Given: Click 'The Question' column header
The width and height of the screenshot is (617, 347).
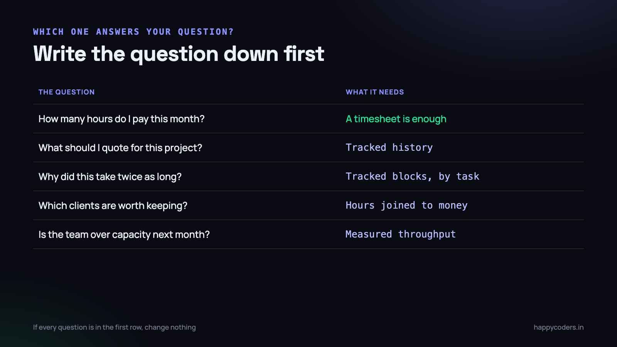Looking at the screenshot, I should pyautogui.click(x=66, y=92).
